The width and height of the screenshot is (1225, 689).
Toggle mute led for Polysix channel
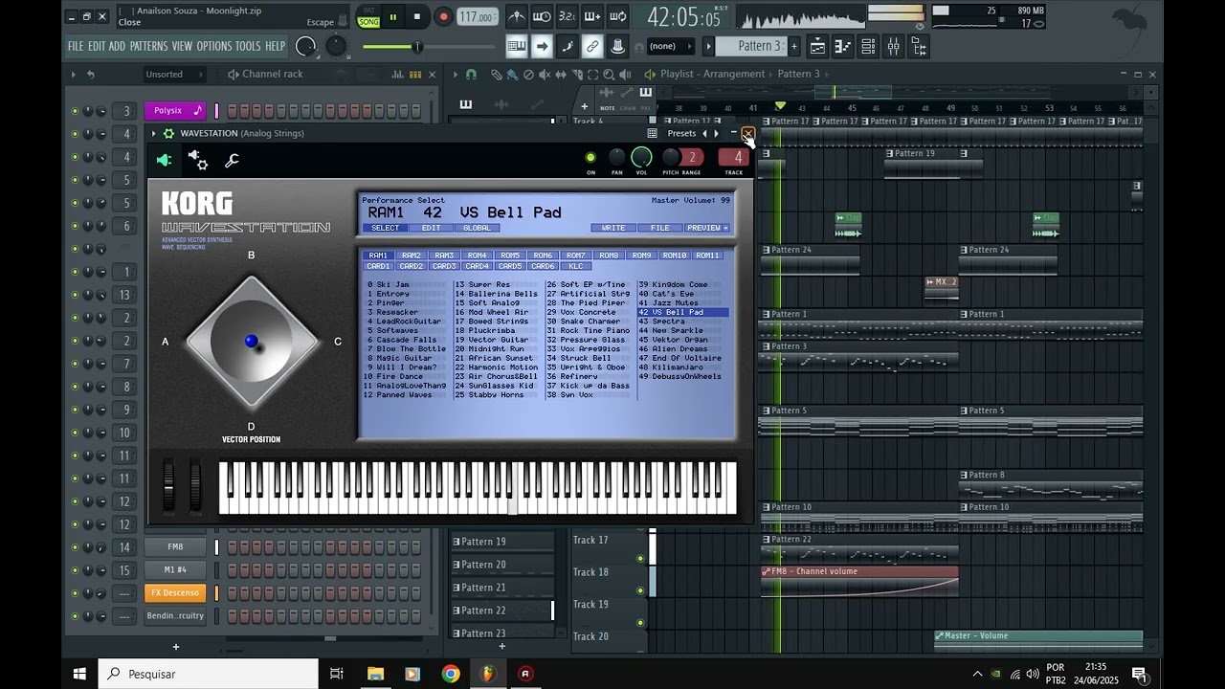(75, 111)
